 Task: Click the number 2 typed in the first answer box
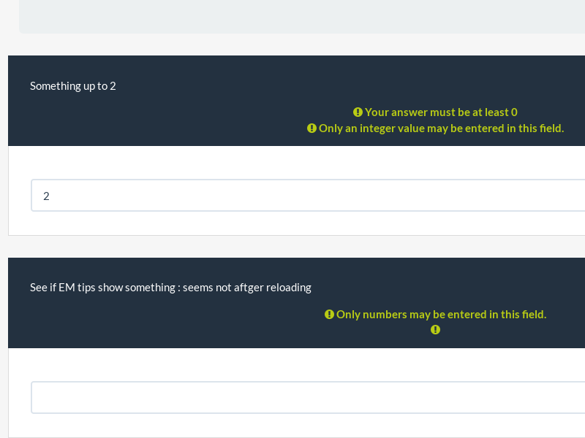[x=46, y=196]
